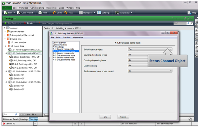This screenshot has width=198, height=127.
Task: Select A-2, Evaluation normal mode
Action: pos(64,55)
